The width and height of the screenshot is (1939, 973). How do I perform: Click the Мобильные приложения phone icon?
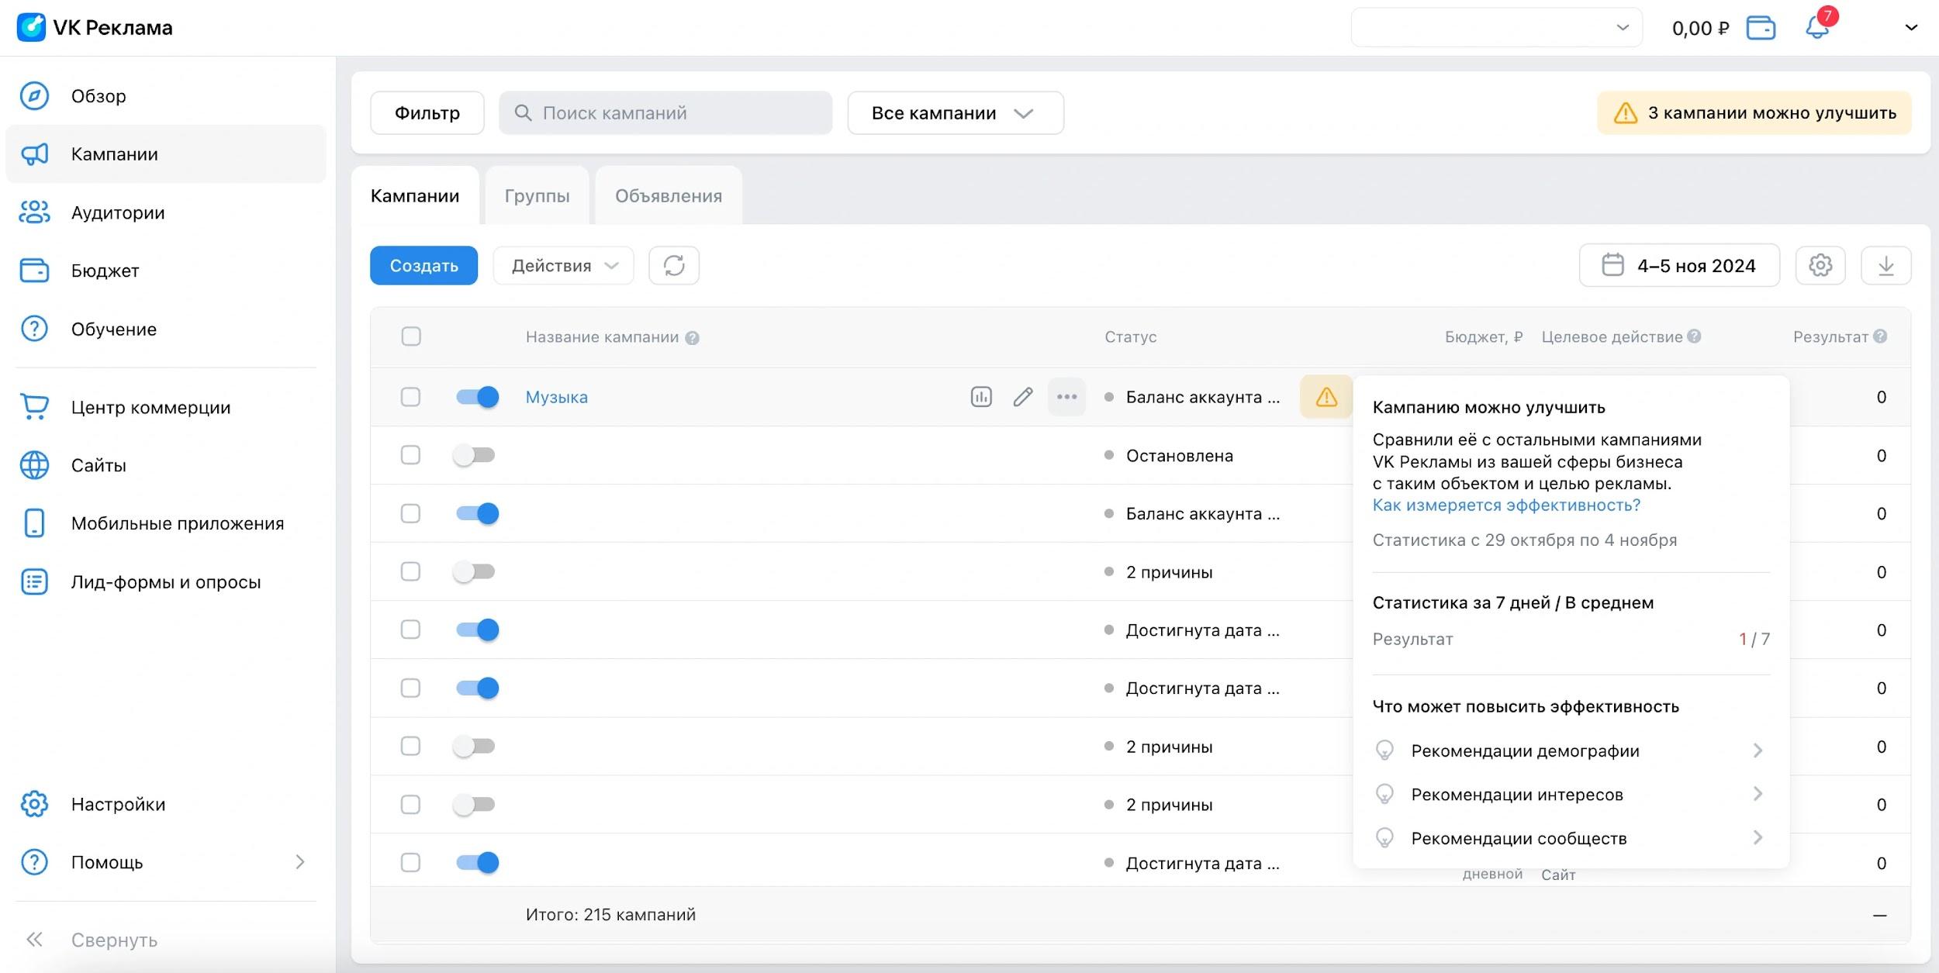point(34,523)
